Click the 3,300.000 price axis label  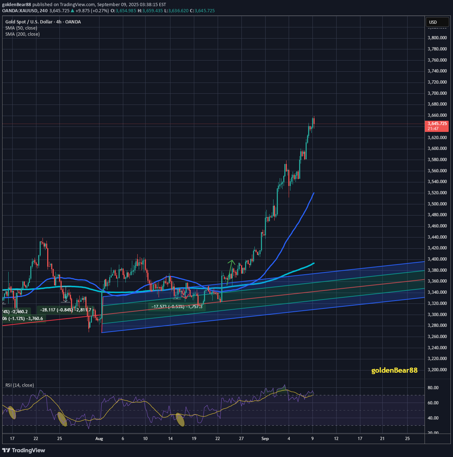point(437,315)
